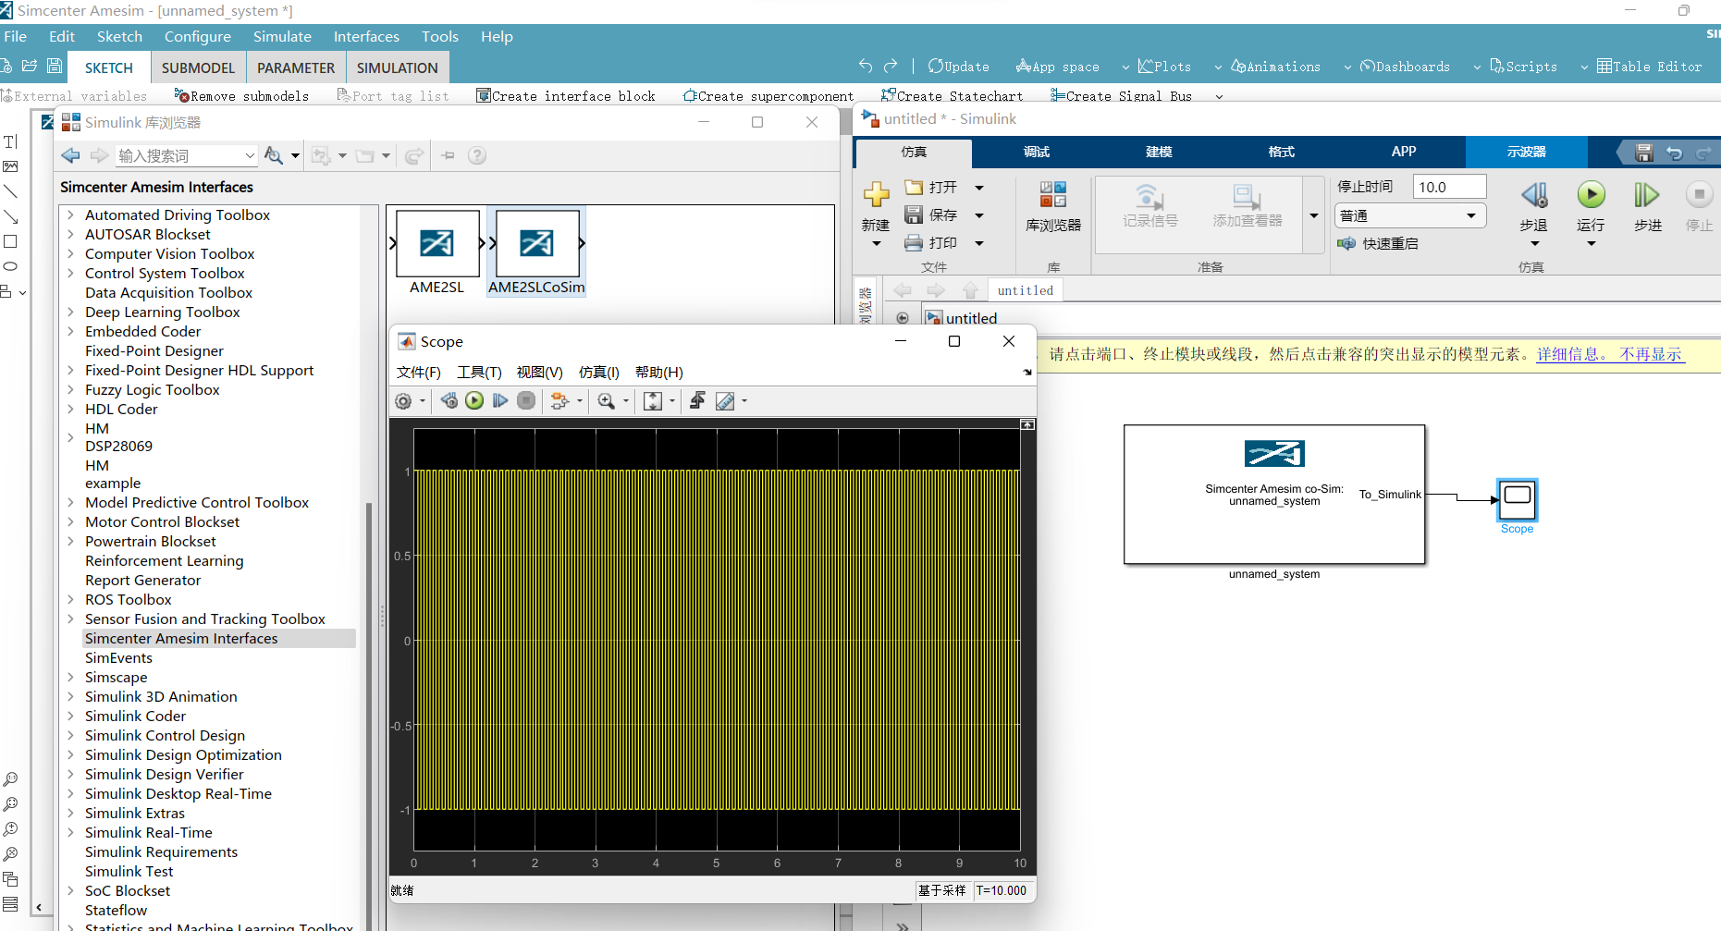Click library search input field
Viewport: 1721px width, 931px height.
click(x=179, y=155)
